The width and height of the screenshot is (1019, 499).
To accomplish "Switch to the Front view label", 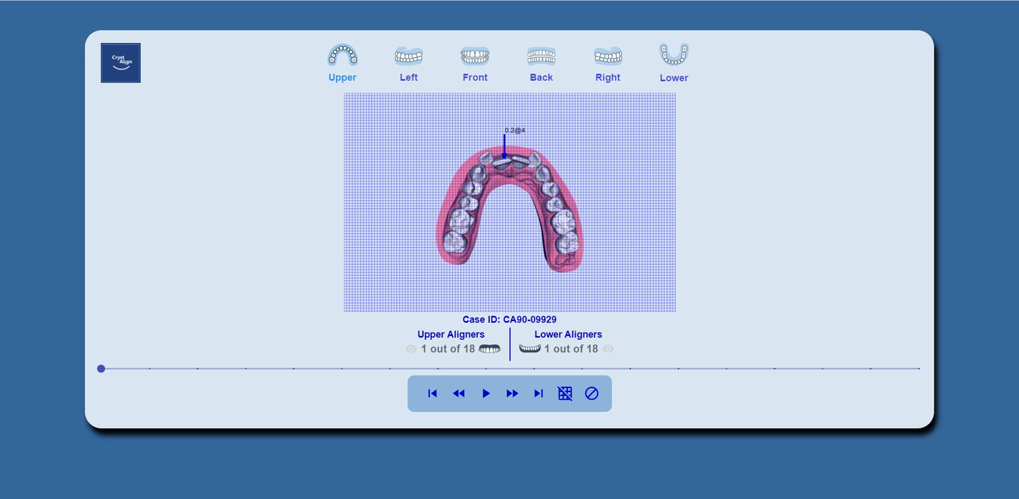I will (x=475, y=78).
